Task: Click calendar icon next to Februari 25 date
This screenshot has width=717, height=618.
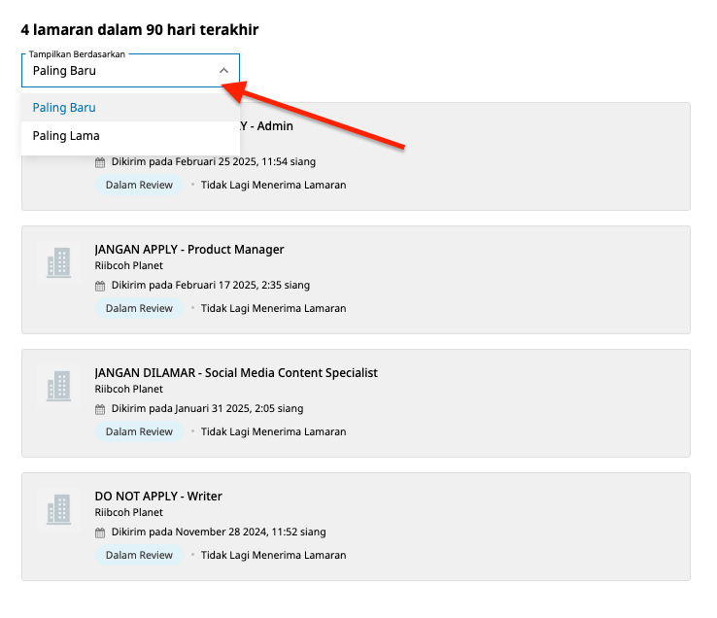Action: pos(100,162)
